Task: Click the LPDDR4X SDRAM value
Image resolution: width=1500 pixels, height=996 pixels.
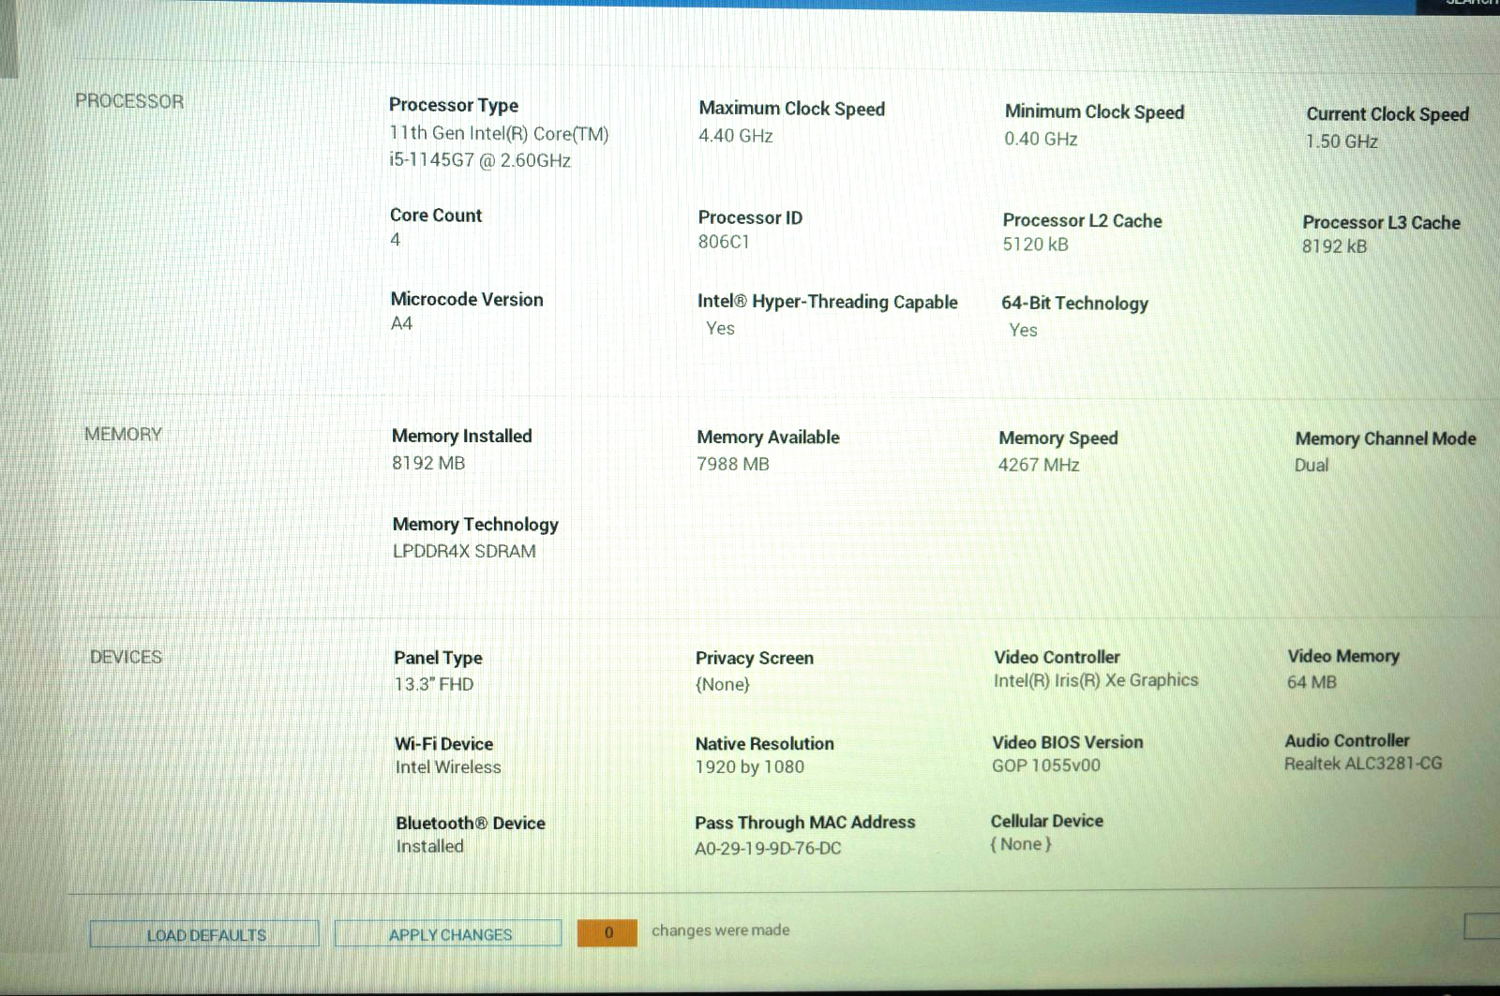Action: 464,551
